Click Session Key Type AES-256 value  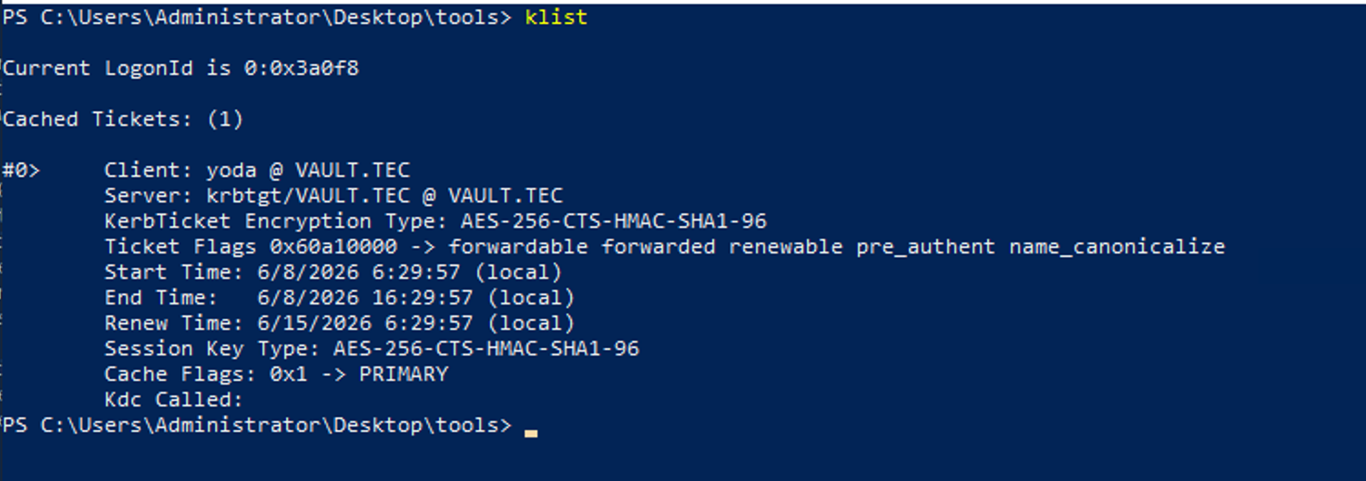tap(486, 349)
